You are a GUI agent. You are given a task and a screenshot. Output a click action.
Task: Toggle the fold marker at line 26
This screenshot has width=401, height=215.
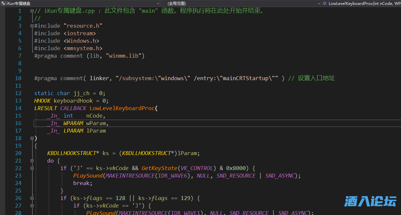[32, 198]
